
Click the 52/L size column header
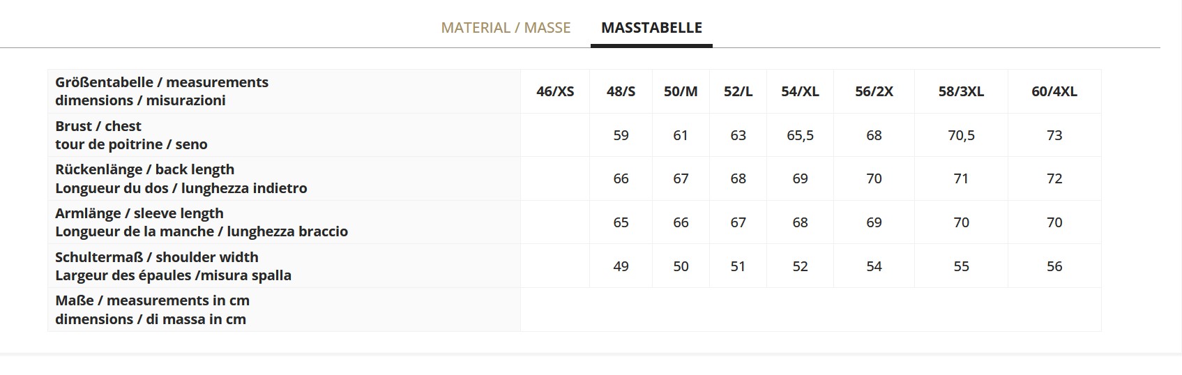tap(738, 91)
